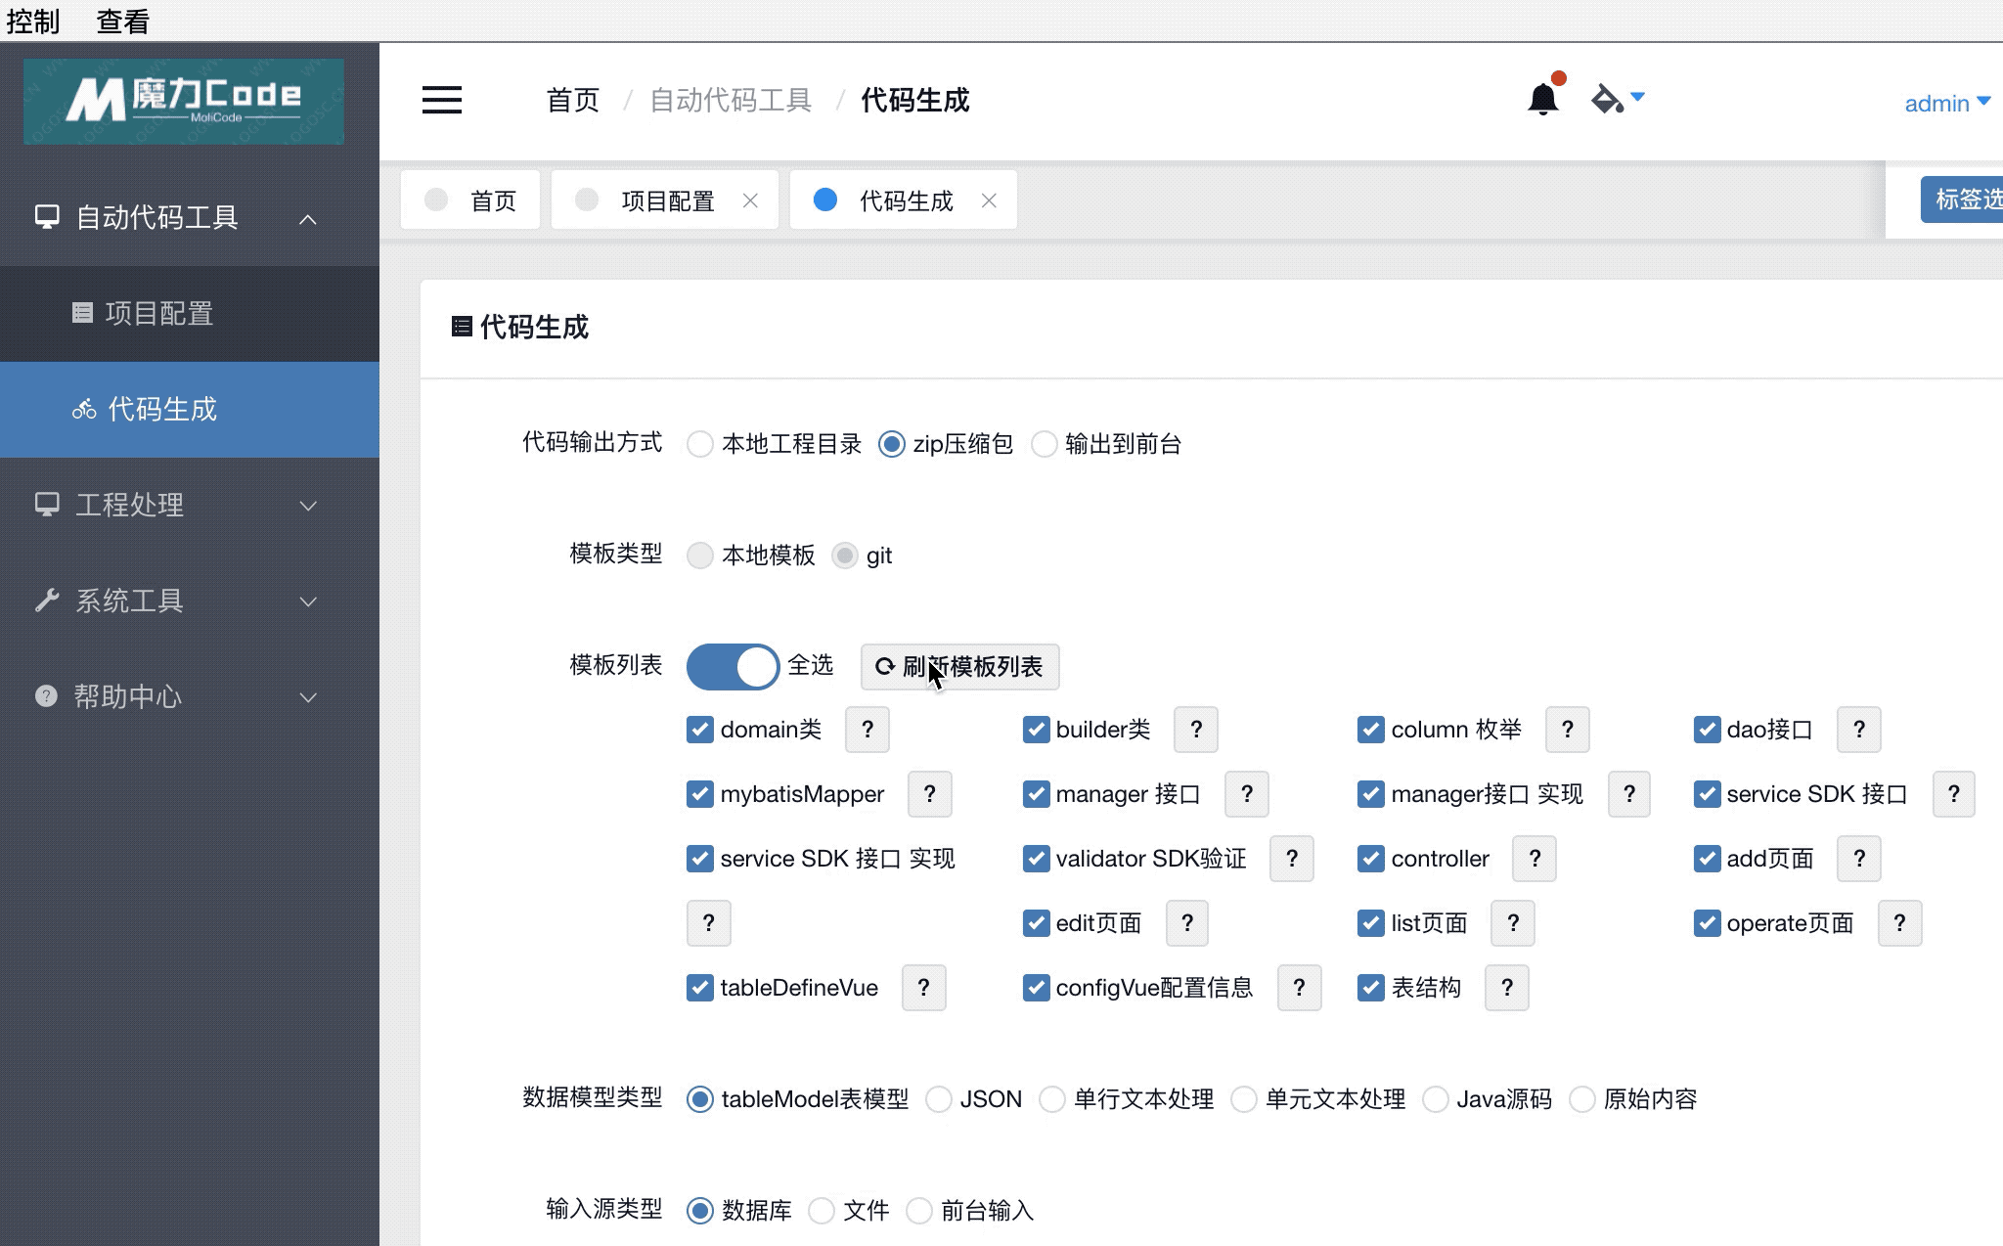Close the 代码生成 tab
Image resolution: width=2003 pixels, height=1246 pixels.
click(989, 200)
